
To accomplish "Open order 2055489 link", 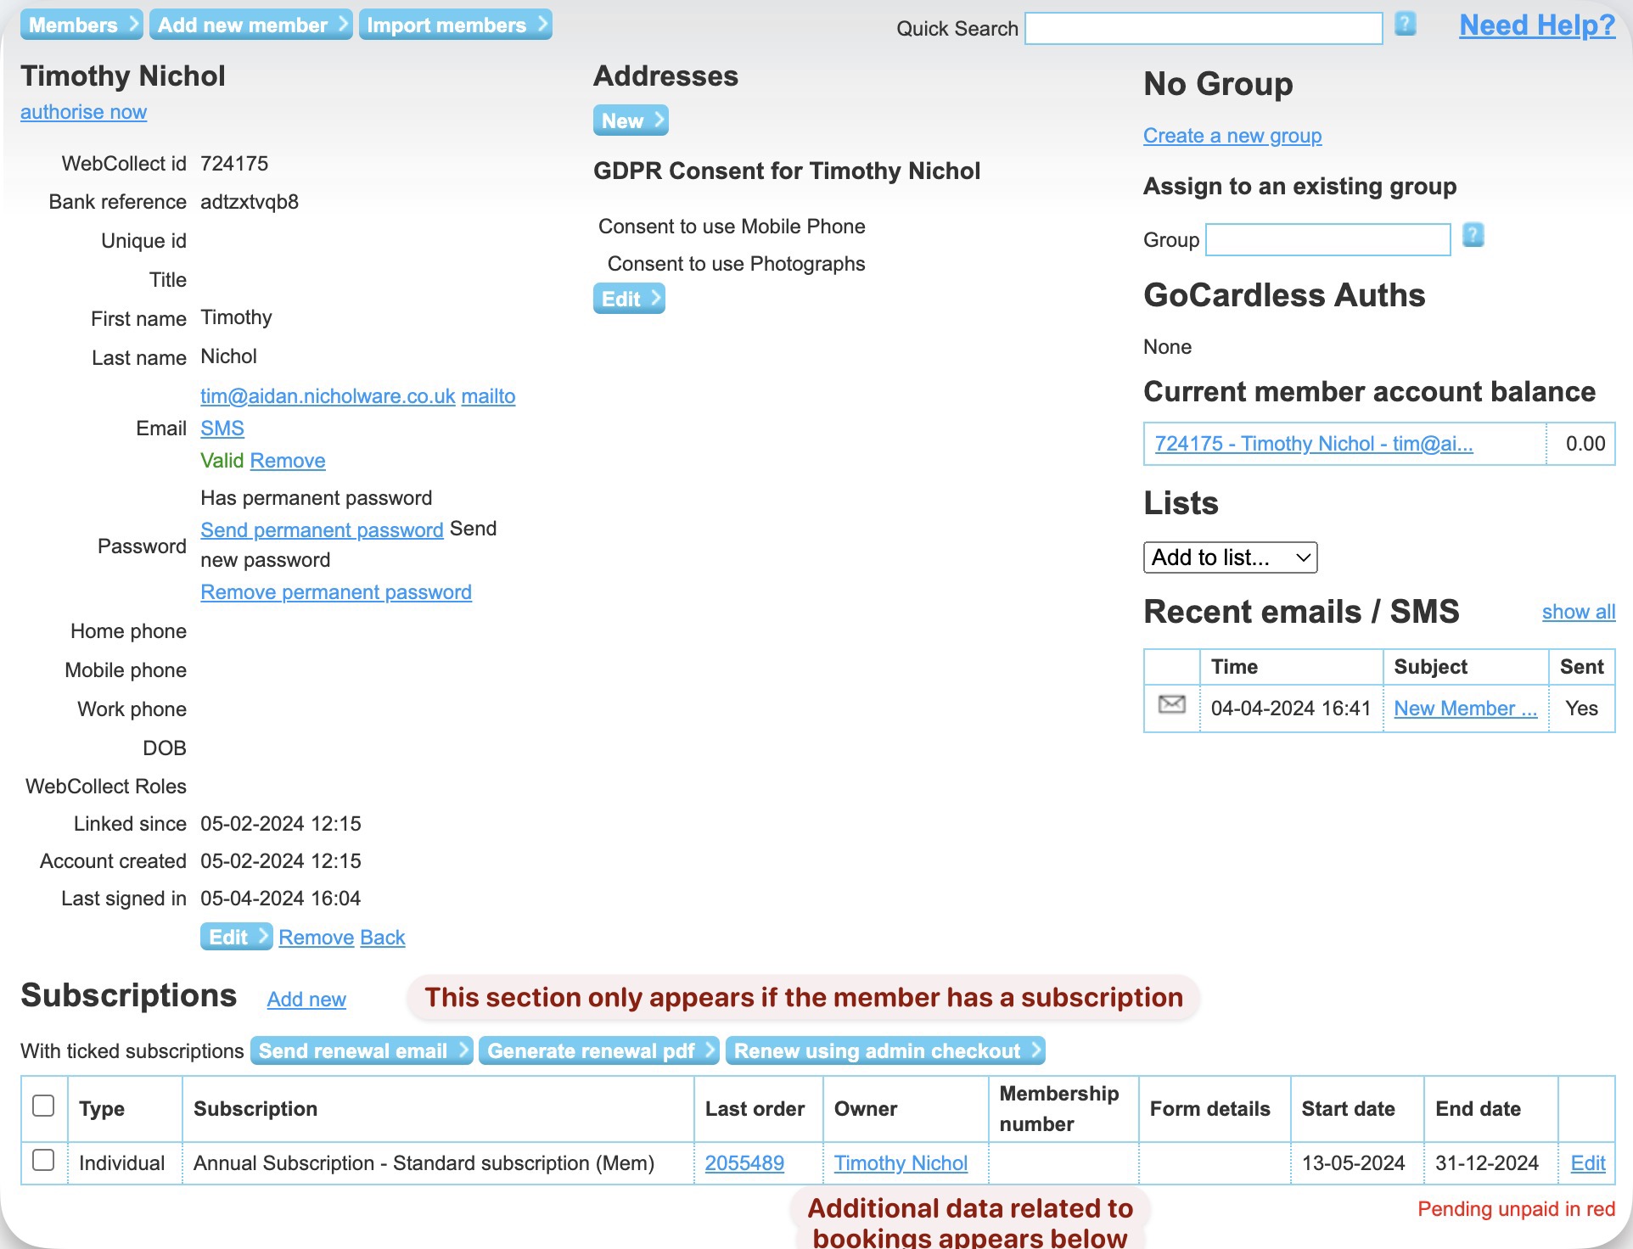I will [x=744, y=1163].
